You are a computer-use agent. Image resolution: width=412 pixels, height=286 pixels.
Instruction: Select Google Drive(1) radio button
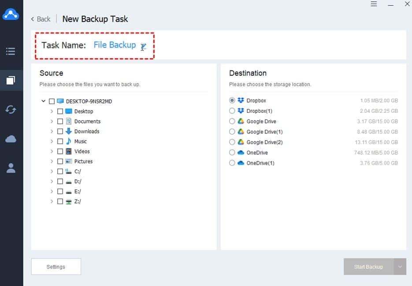click(232, 131)
